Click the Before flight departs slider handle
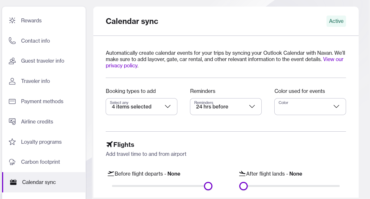Screen dimensions: 370x199 [x=208, y=186]
